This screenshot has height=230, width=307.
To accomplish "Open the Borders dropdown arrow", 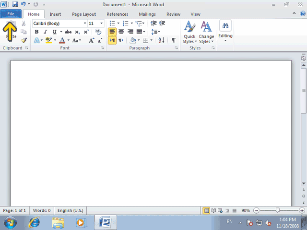I will 152,40.
